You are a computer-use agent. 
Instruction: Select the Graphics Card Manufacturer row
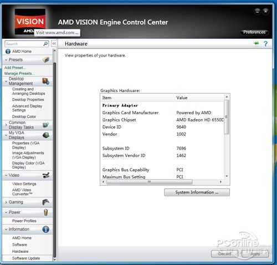click(163, 113)
